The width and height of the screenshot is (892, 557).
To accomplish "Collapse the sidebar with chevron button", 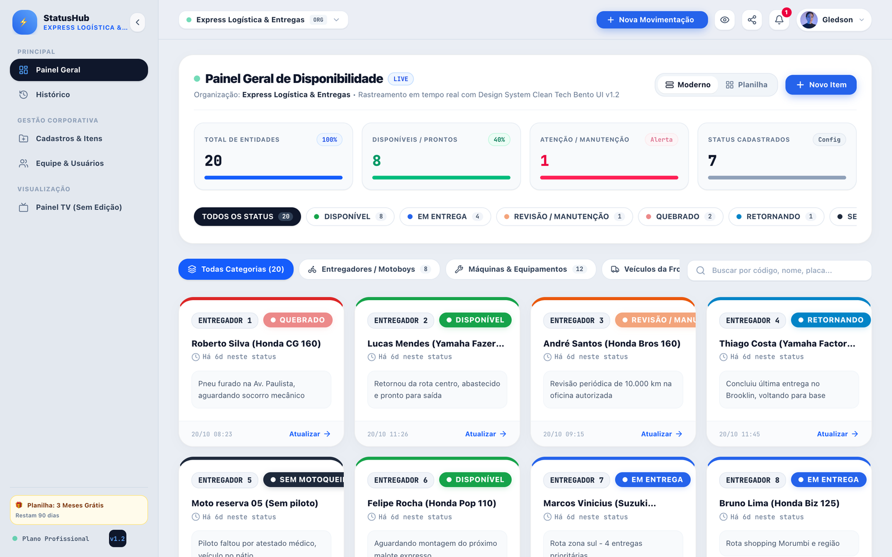I will [x=138, y=22].
